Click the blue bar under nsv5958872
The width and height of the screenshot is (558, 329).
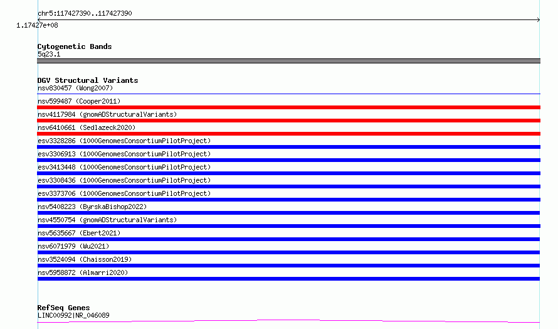pos(288,279)
